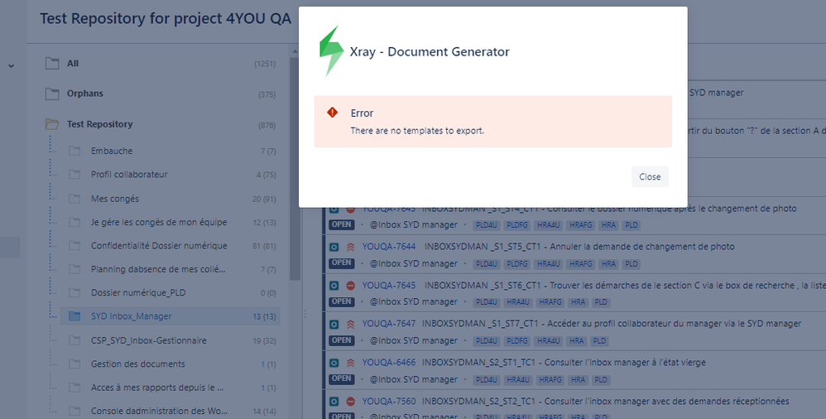
Task: Click test count (876) beside Test Repository
Action: point(267,125)
